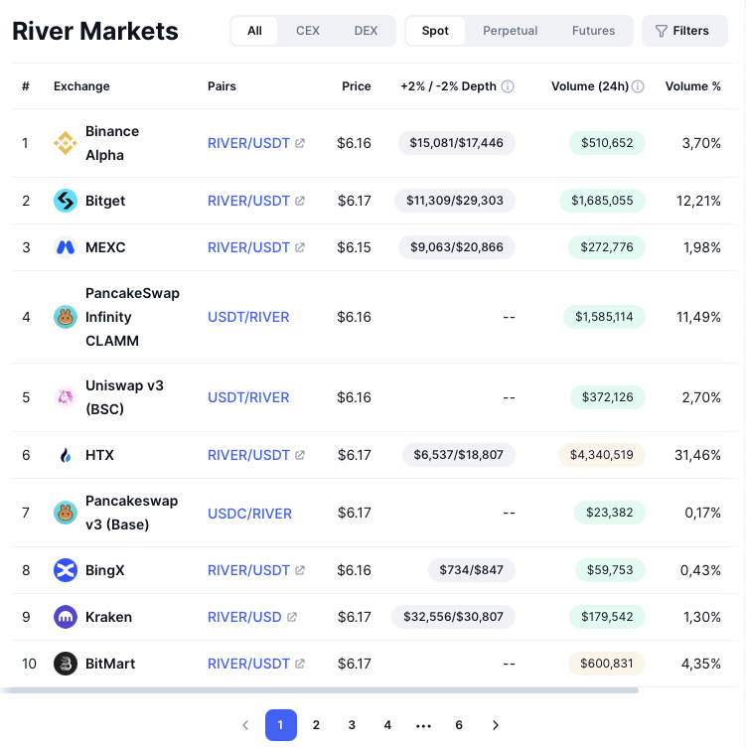Open external link icon for MEXC pair
Viewport: 746px width, 749px height.
300,247
